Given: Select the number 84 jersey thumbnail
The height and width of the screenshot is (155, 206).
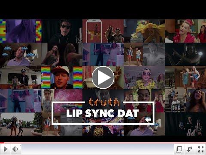Looking at the screenshot, I should pyautogui.click(x=185, y=124).
